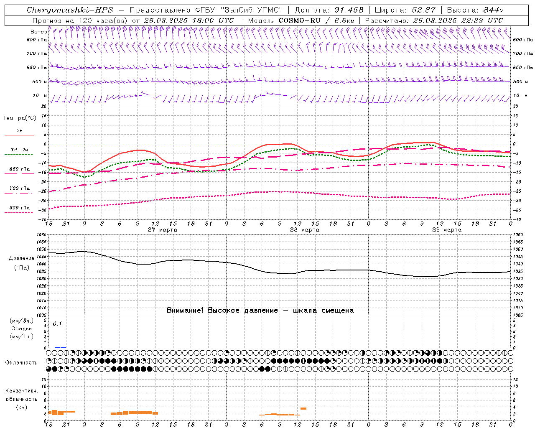The image size is (535, 428).
Task: Click the 'Давление' pressure panel label
Action: tap(22, 258)
